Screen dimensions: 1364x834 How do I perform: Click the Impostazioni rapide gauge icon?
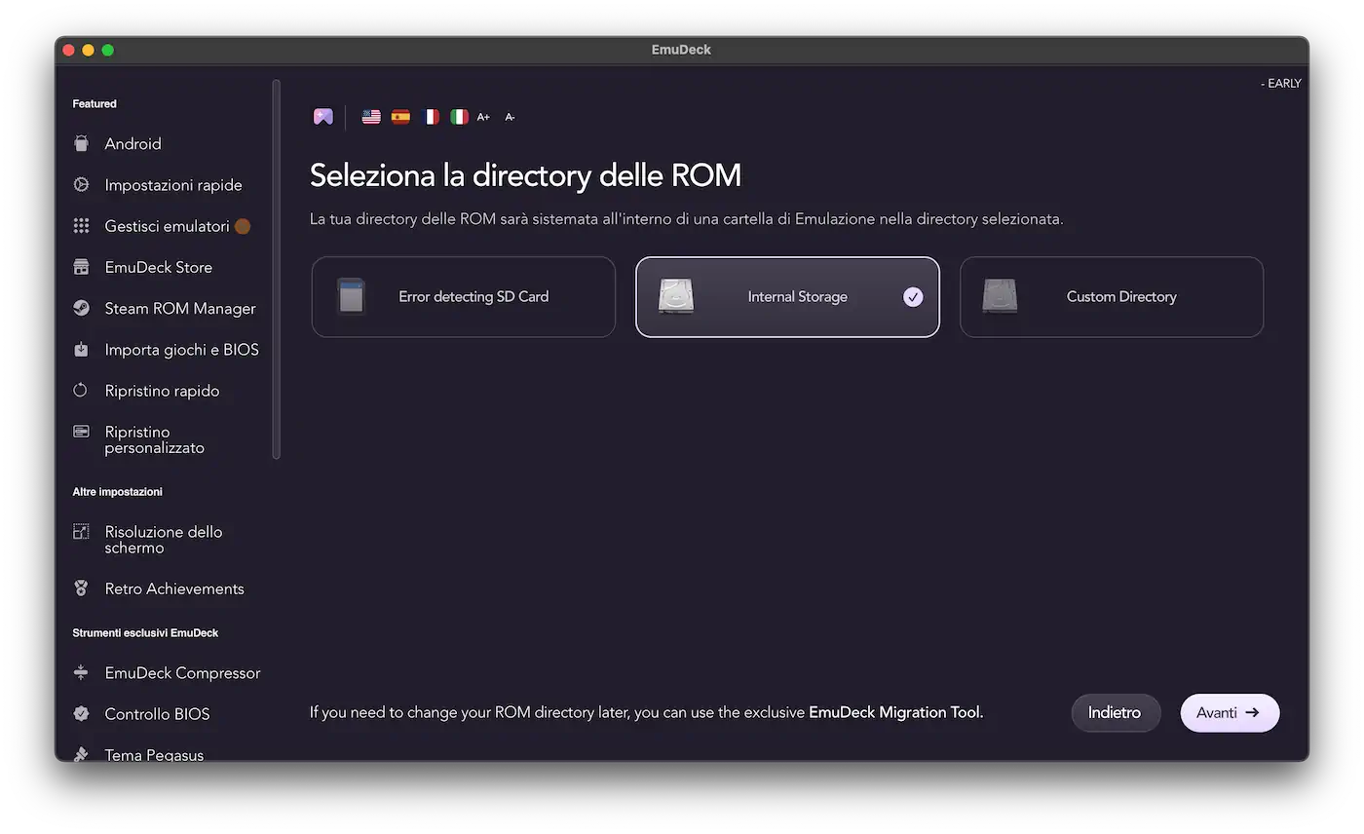click(81, 184)
